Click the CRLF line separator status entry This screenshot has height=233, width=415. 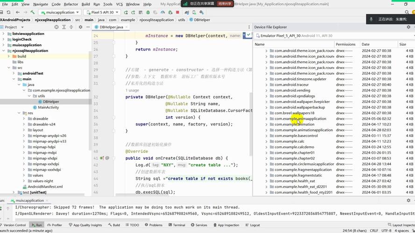tap(374, 231)
